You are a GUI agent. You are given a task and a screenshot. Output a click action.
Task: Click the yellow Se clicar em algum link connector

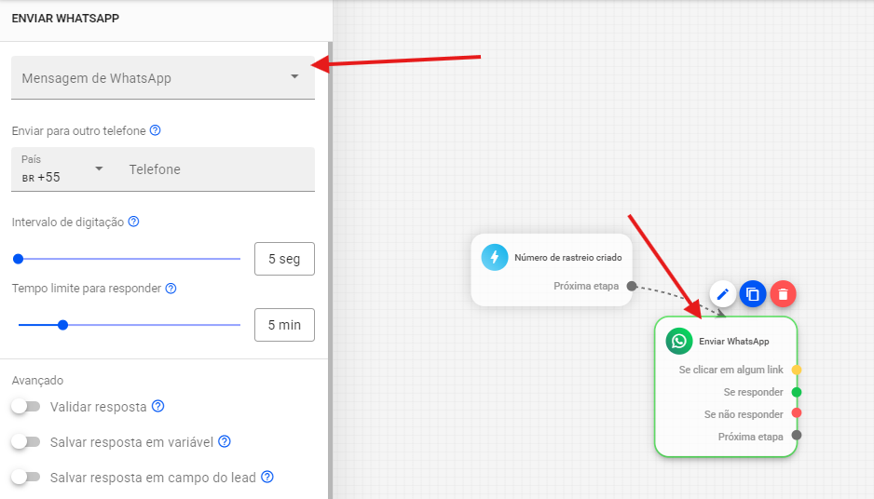(x=797, y=370)
